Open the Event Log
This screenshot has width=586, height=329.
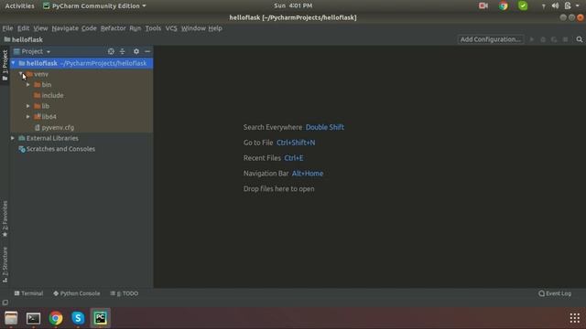tap(555, 293)
